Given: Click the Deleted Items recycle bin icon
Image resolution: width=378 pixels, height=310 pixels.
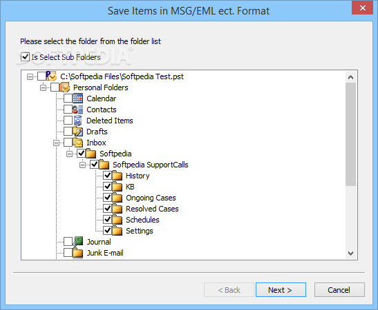Looking at the screenshot, I should click(77, 121).
